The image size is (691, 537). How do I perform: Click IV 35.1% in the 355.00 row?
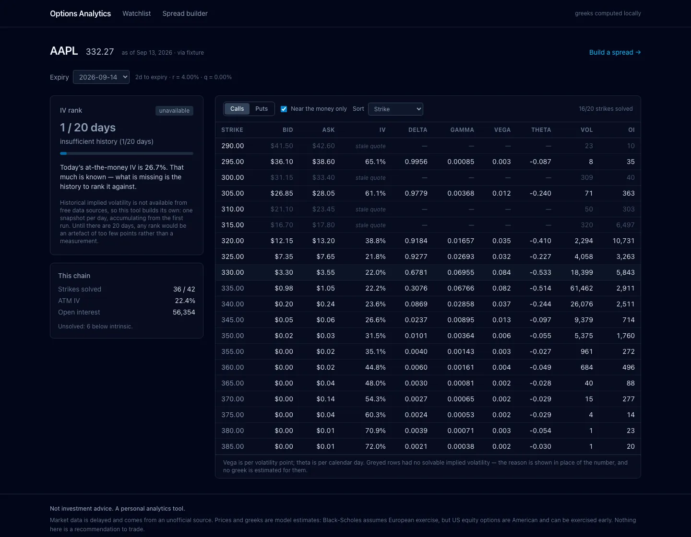[x=375, y=351]
